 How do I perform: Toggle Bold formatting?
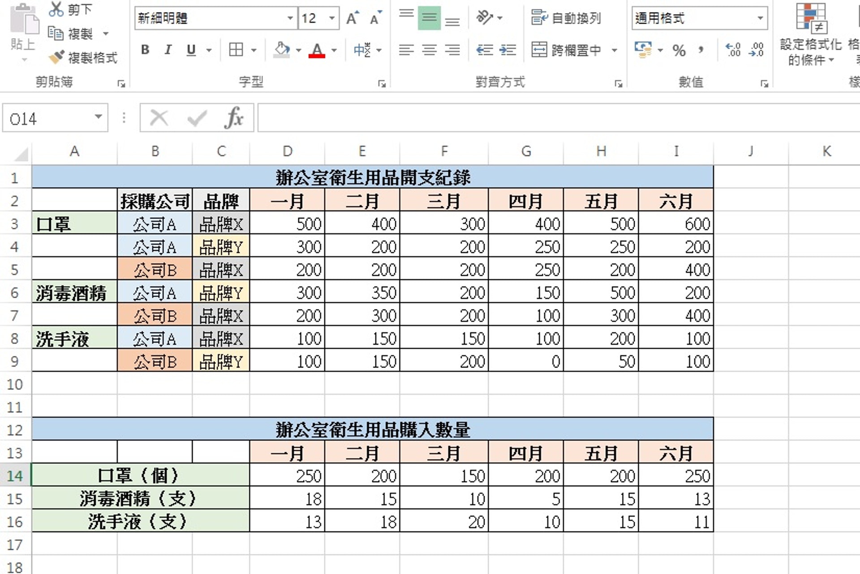(145, 50)
